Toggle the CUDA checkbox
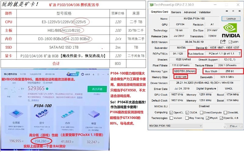 click(x=187, y=113)
